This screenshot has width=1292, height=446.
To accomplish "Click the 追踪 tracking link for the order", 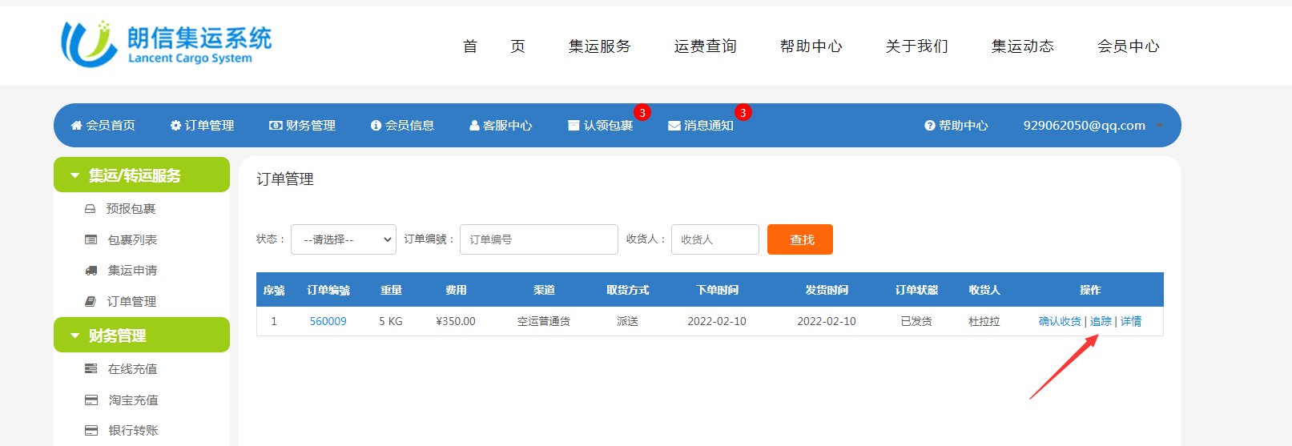I will [x=1101, y=321].
